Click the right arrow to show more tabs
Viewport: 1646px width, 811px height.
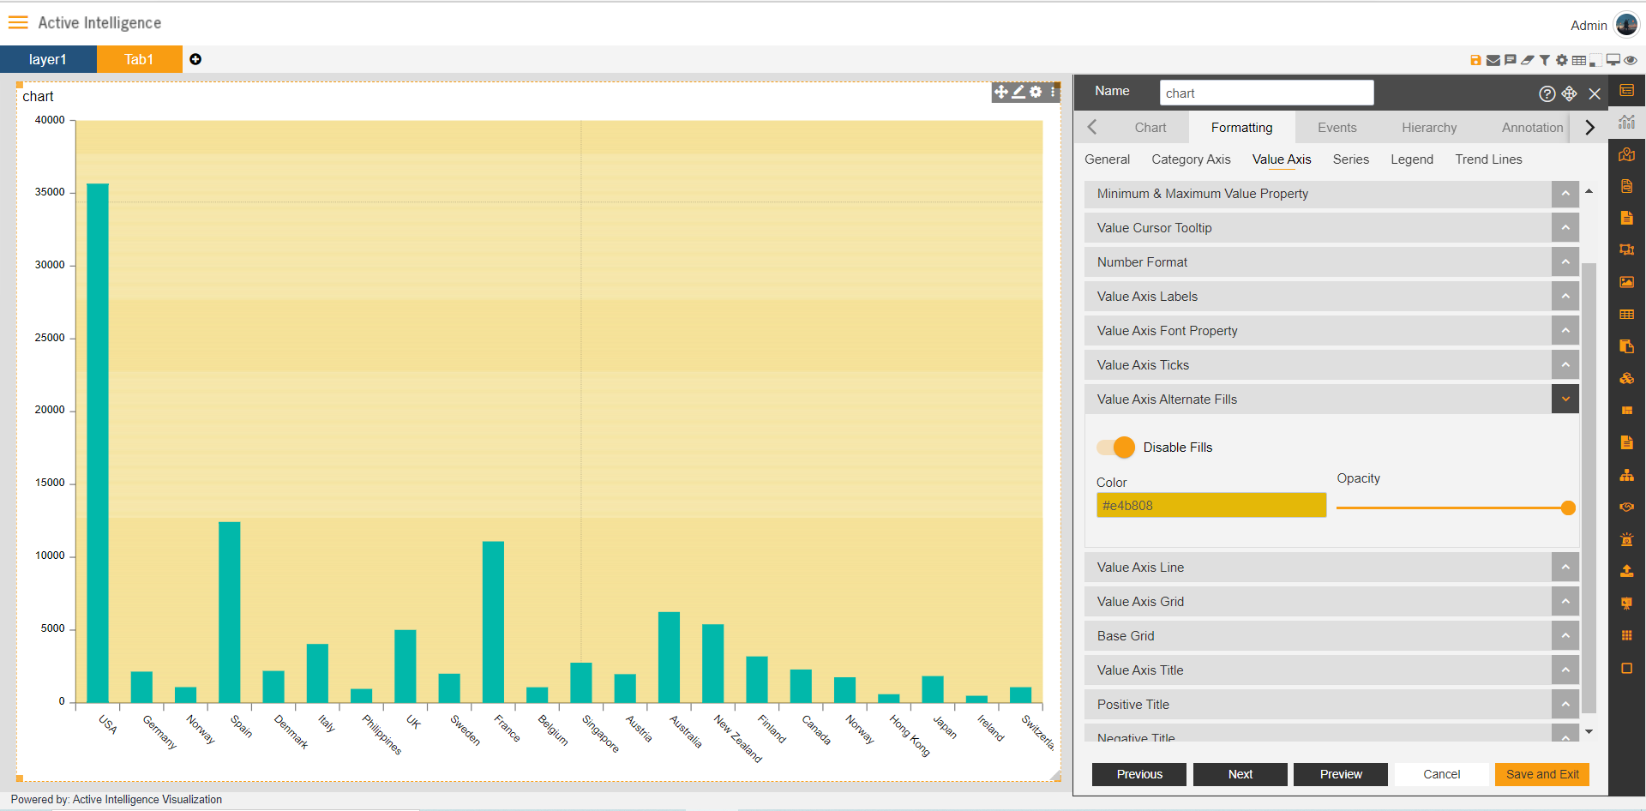[x=1589, y=128]
